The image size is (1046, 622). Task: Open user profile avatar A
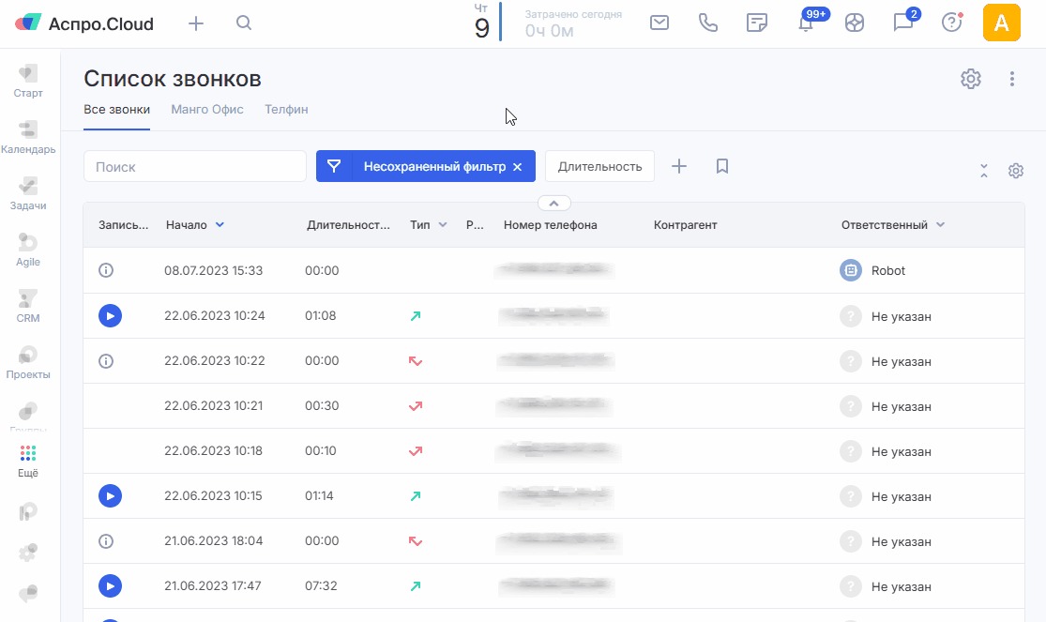(1001, 23)
